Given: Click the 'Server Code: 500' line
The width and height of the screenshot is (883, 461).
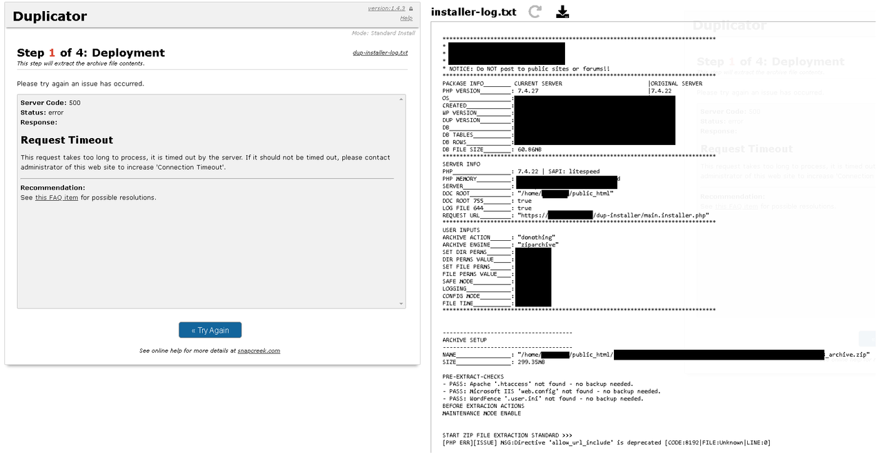Looking at the screenshot, I should click(x=50, y=103).
